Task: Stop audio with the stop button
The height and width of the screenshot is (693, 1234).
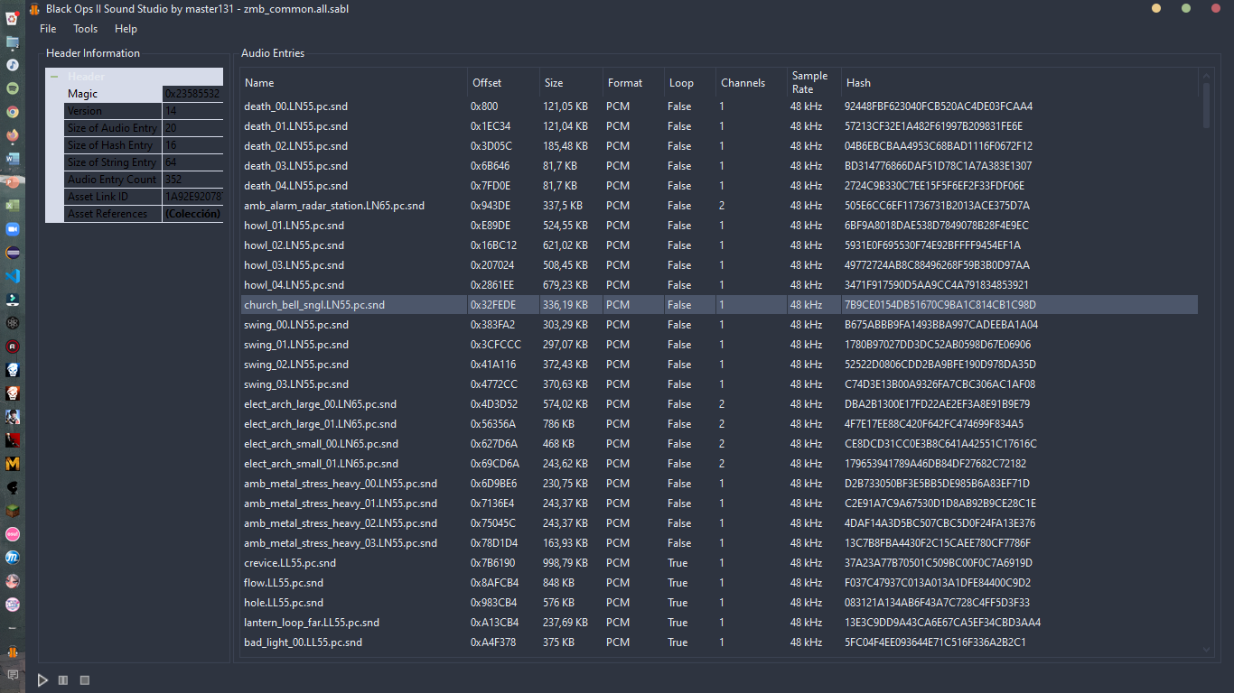Action: click(85, 680)
